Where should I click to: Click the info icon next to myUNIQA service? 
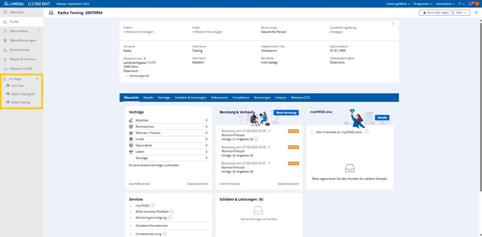click(x=153, y=205)
